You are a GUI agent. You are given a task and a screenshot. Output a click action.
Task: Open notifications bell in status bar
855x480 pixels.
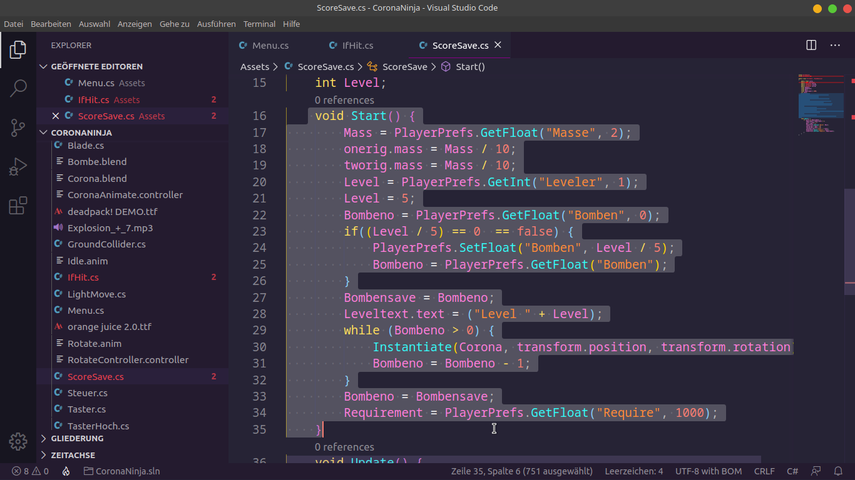[x=838, y=471]
